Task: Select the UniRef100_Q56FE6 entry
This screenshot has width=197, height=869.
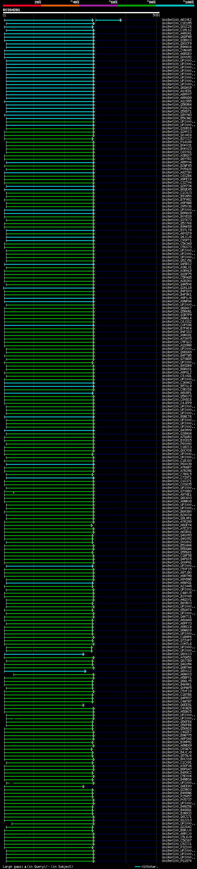Action: point(177,722)
